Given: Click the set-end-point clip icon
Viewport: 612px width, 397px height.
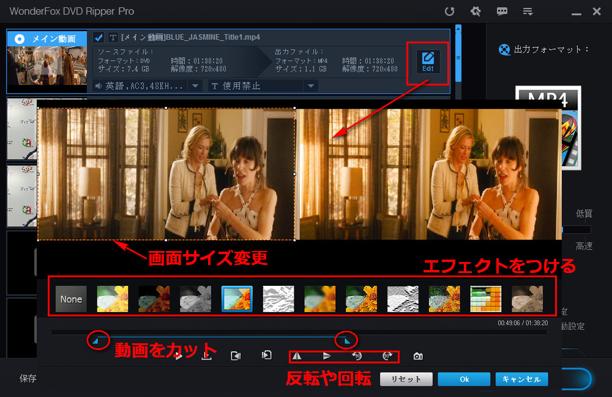Looking at the screenshot, I should pos(267,355).
